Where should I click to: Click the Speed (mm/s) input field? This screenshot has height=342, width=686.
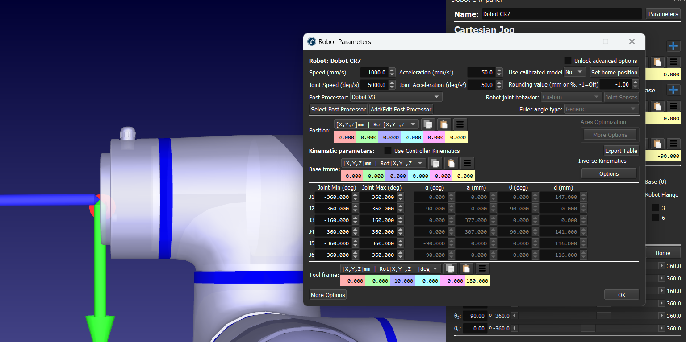click(374, 72)
